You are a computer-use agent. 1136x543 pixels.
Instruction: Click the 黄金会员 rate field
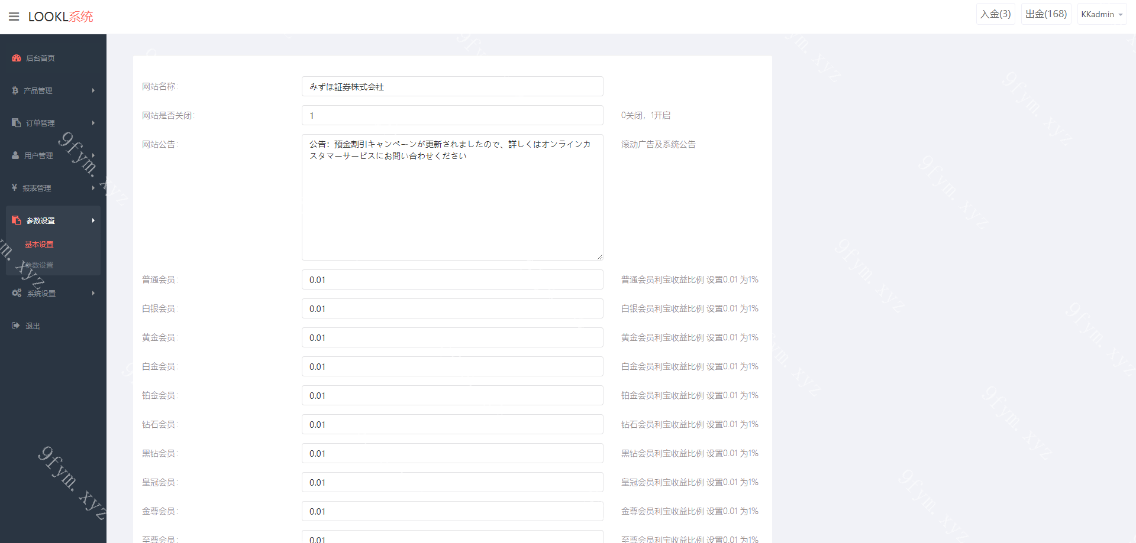453,337
